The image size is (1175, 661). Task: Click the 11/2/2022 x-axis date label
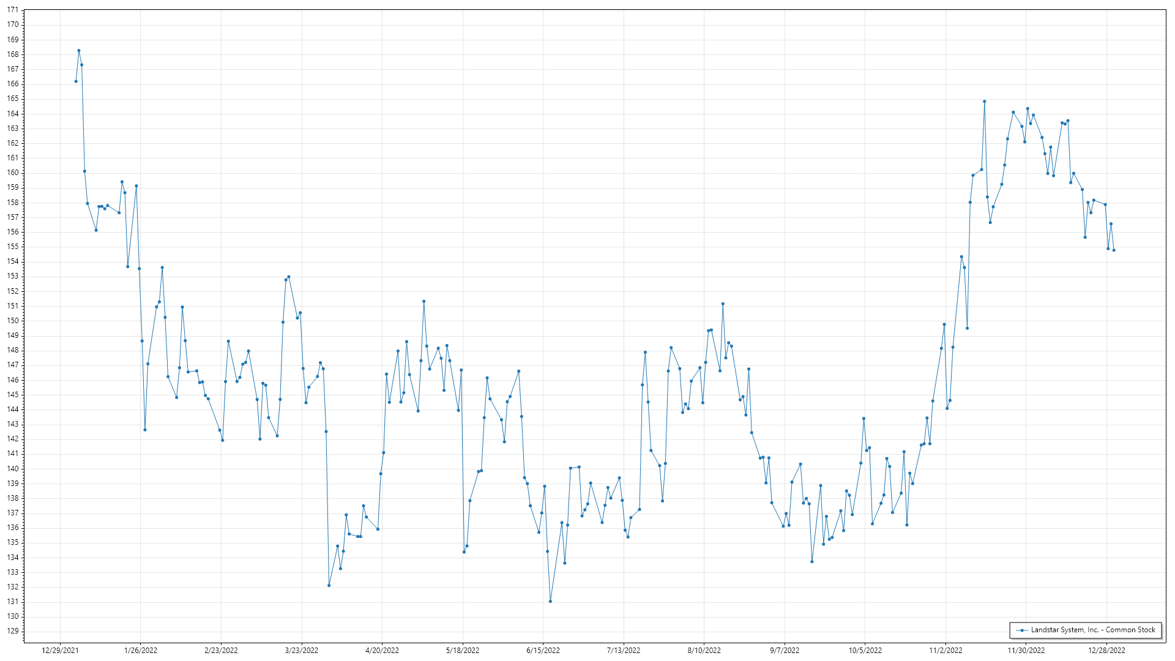click(x=946, y=651)
